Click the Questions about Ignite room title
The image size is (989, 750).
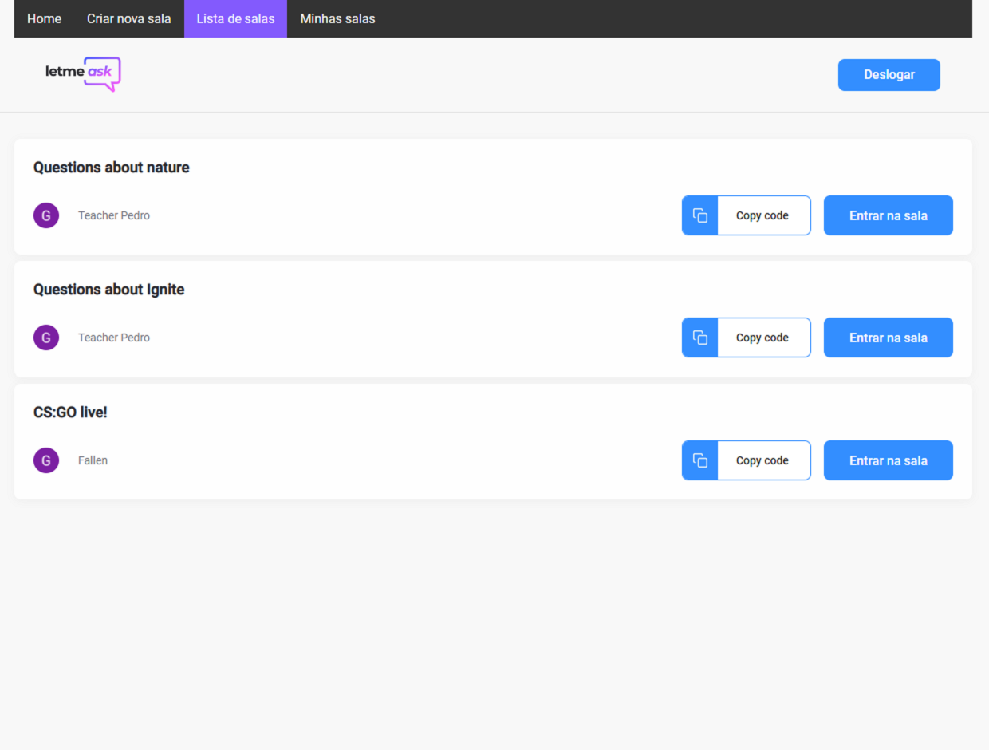(x=108, y=289)
